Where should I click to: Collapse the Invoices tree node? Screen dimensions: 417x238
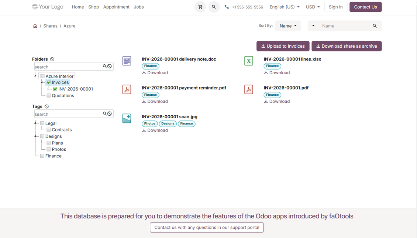click(x=42, y=82)
